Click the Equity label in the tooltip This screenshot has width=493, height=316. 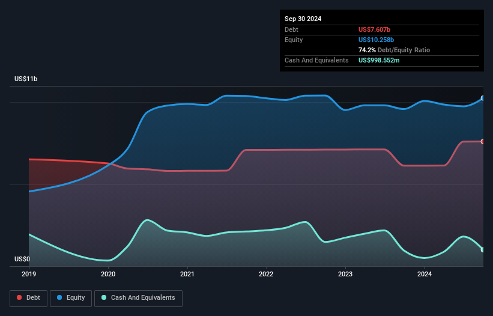[x=294, y=40]
